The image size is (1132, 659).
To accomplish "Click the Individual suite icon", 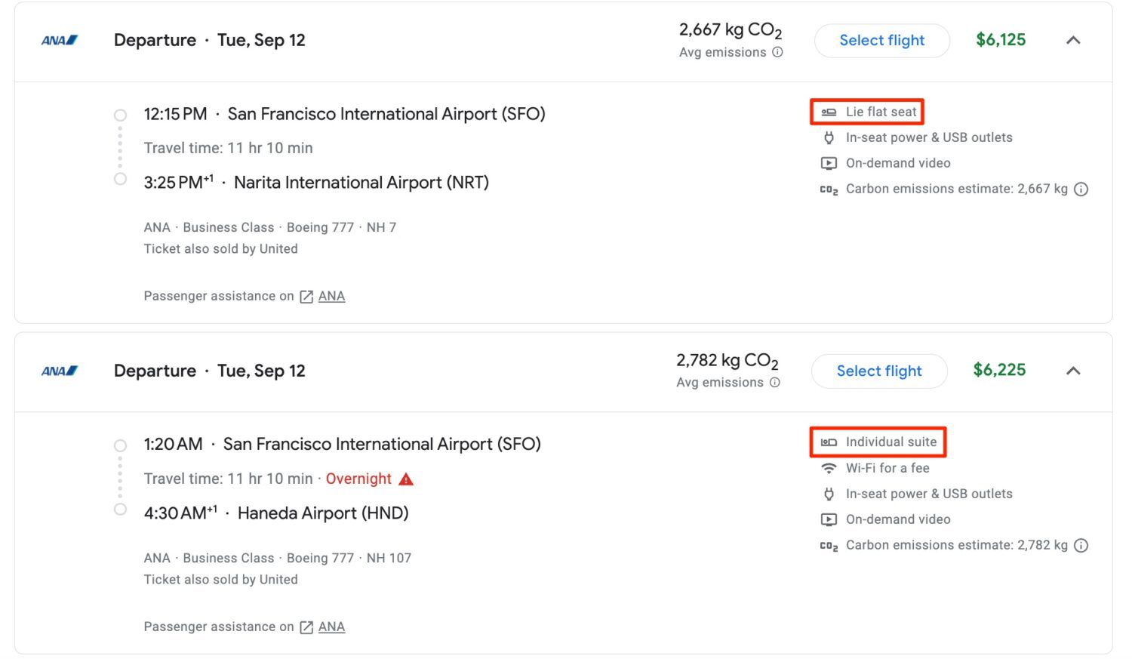I will pyautogui.click(x=829, y=442).
